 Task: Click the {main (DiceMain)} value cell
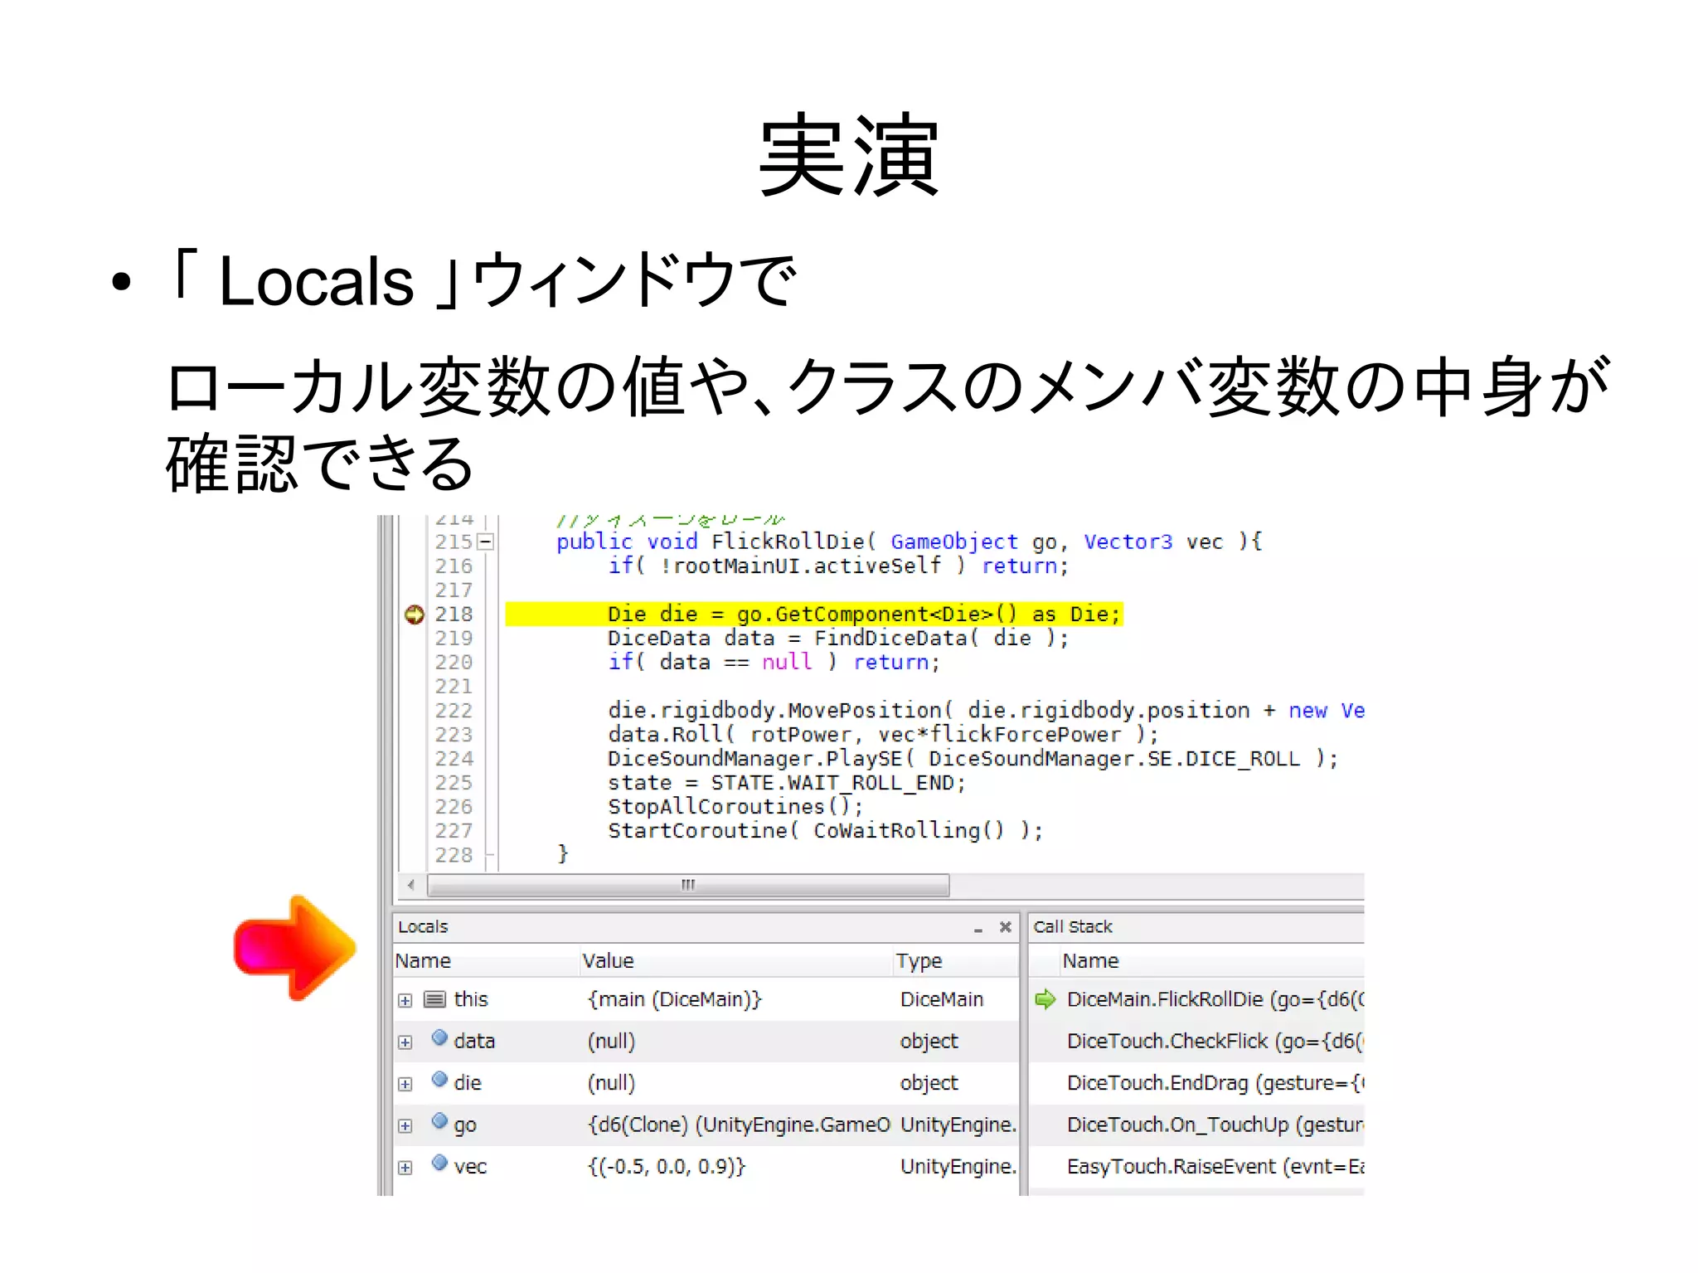pyautogui.click(x=674, y=999)
